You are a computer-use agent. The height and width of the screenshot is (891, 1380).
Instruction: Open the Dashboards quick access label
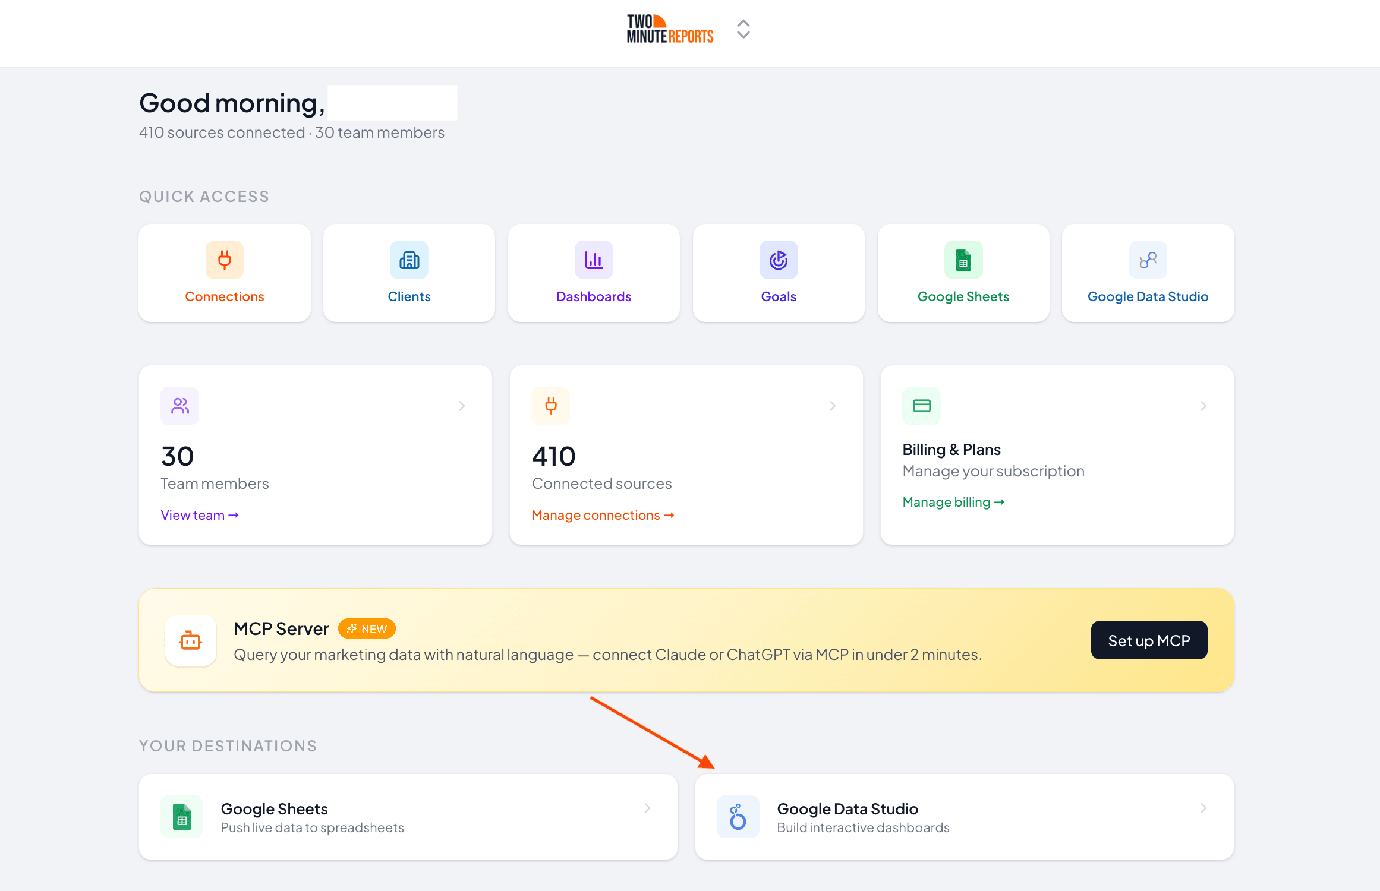[594, 296]
